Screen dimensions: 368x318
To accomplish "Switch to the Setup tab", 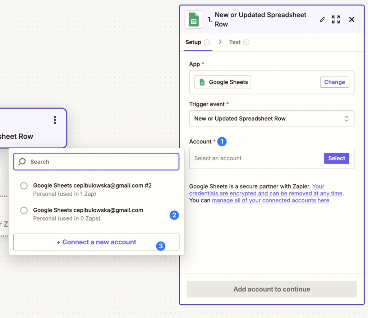I will (x=194, y=42).
